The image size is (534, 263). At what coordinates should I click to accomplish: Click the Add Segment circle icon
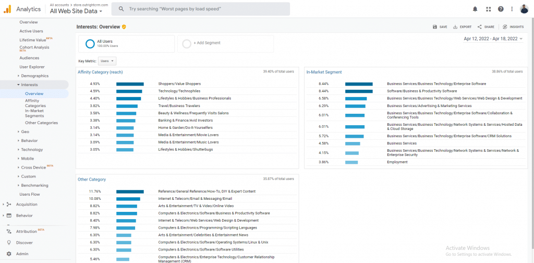[187, 44]
